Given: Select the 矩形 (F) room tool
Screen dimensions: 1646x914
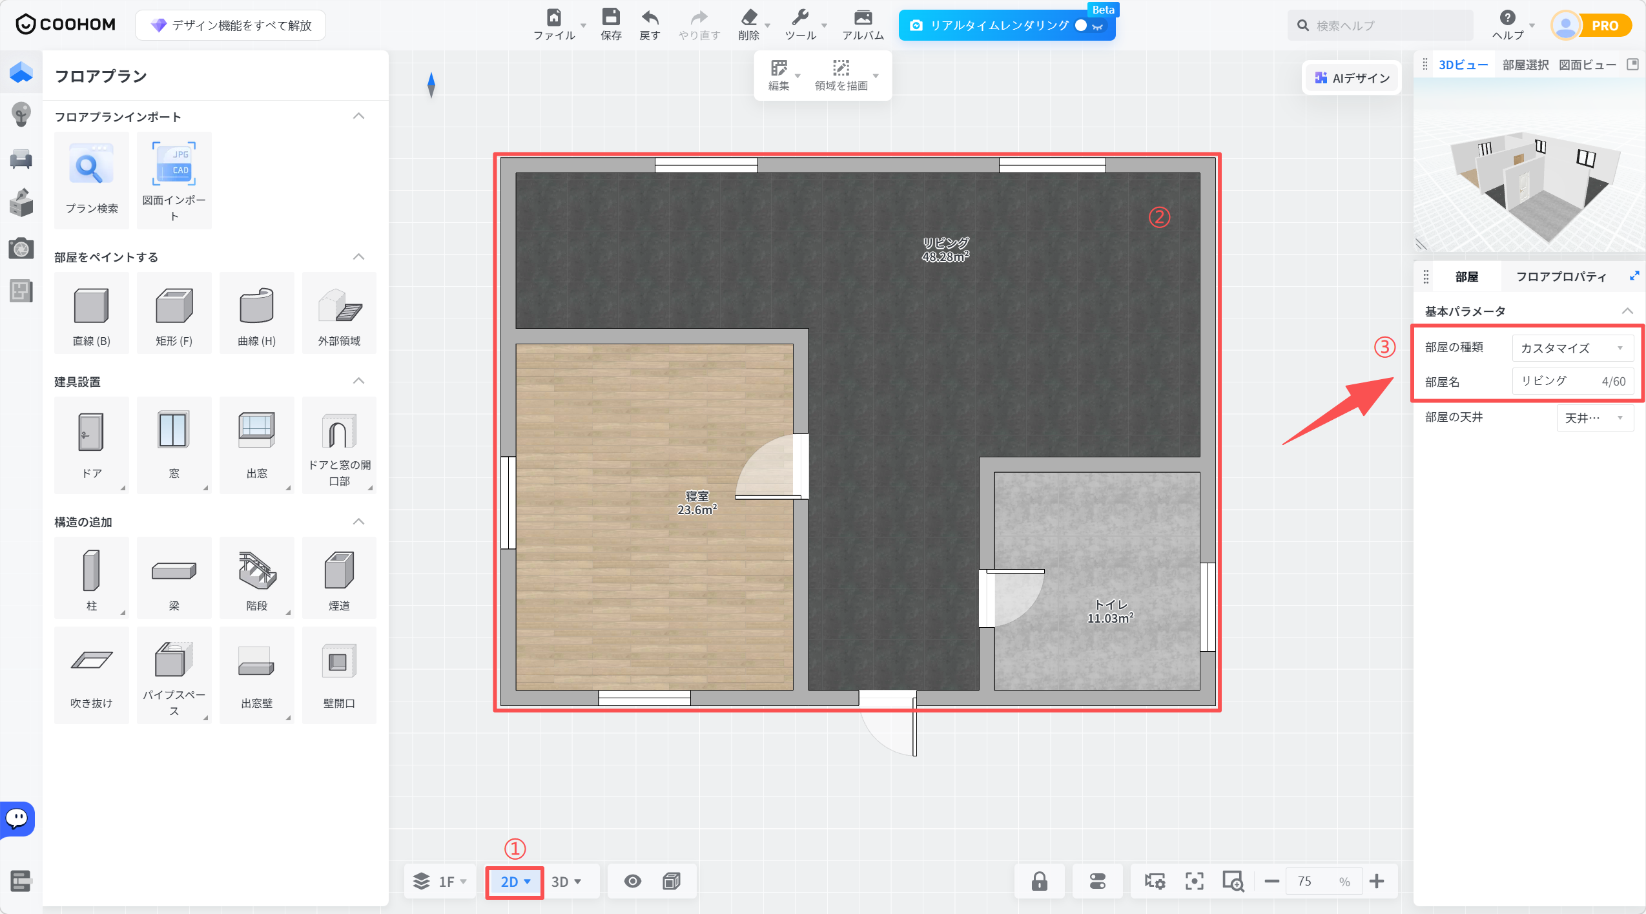Looking at the screenshot, I should point(174,313).
